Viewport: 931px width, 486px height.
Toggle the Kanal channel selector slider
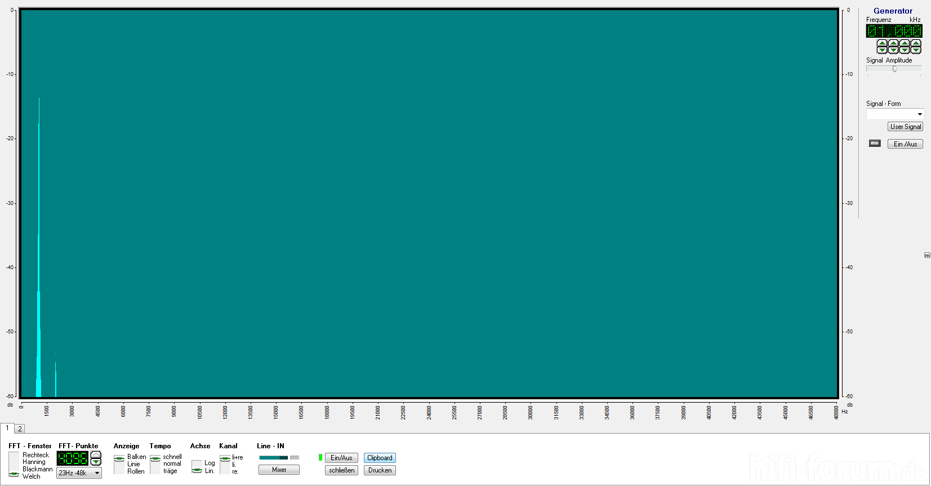(225, 465)
